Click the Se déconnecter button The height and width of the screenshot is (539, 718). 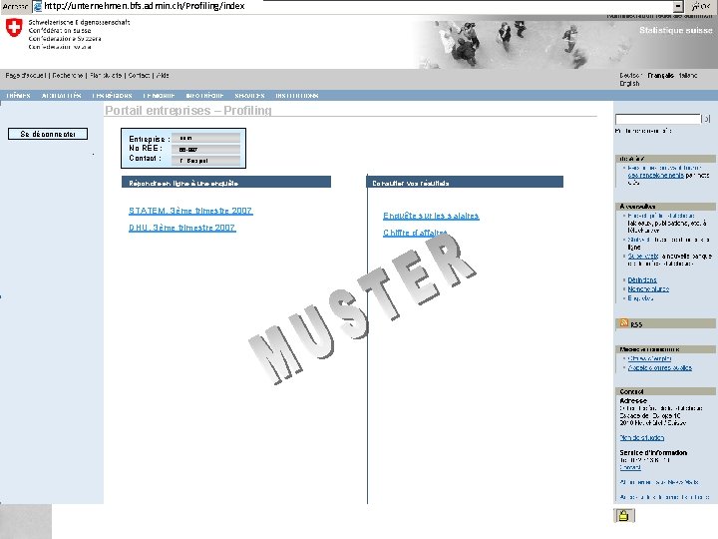(x=48, y=134)
